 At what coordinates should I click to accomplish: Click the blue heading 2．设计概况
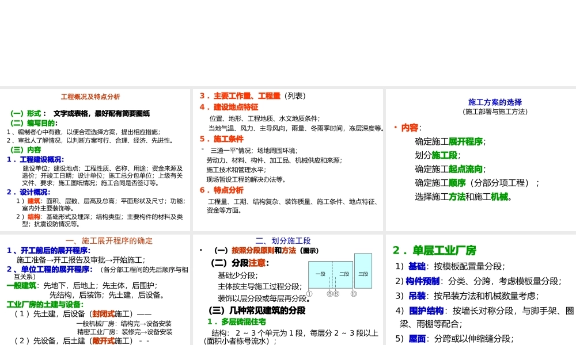(x=28, y=192)
